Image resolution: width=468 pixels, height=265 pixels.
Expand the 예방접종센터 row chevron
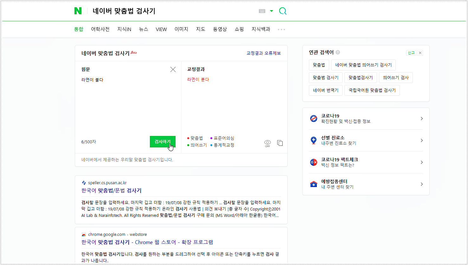tap(421, 184)
